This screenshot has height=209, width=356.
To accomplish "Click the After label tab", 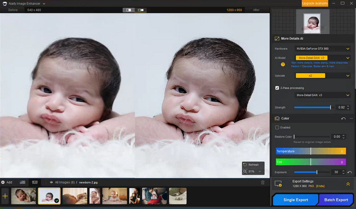I will coord(256,10).
